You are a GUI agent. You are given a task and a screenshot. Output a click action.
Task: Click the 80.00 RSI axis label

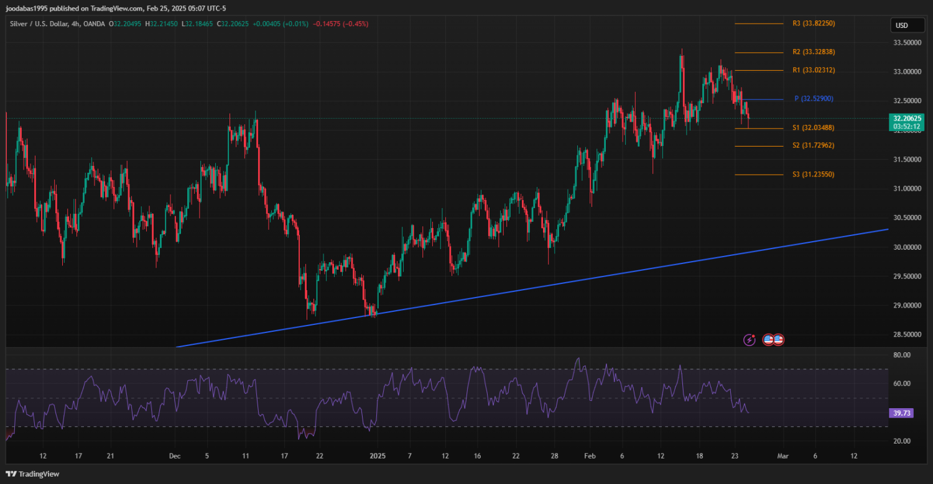[902, 355]
